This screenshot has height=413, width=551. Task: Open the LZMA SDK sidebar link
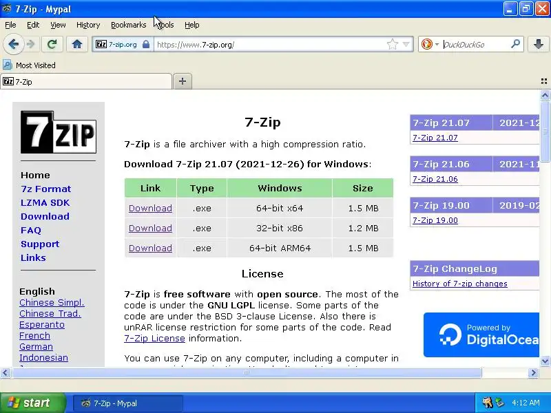click(x=45, y=202)
